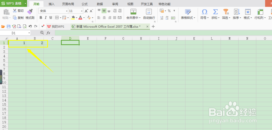Expand the Table Style (表格样式) dropdown arrow
This screenshot has width=272, height=130.
[x=194, y=18]
